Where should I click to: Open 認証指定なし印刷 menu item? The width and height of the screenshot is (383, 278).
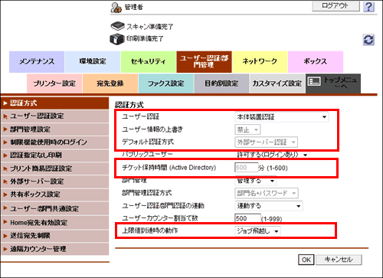click(x=54, y=155)
